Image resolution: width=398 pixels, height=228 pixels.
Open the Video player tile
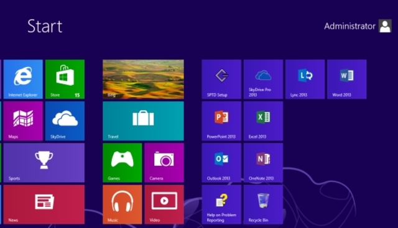pos(164,204)
